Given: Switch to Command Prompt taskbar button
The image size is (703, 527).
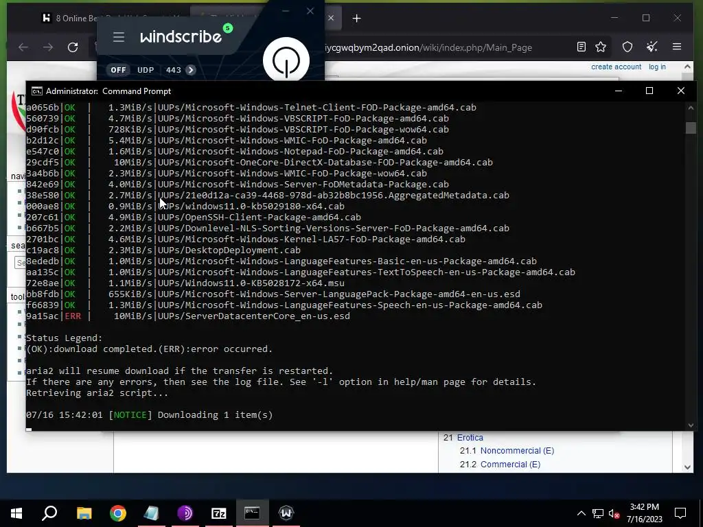Looking at the screenshot, I should click(252, 513).
